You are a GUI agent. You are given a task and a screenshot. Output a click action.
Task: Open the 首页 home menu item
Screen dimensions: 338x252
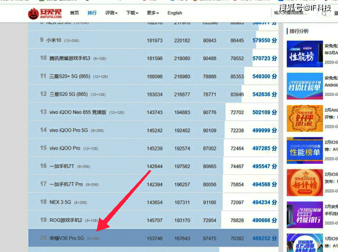74,13
